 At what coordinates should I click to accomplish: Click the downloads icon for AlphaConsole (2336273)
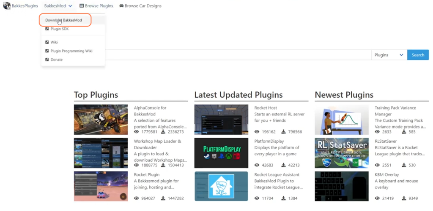click(163, 132)
